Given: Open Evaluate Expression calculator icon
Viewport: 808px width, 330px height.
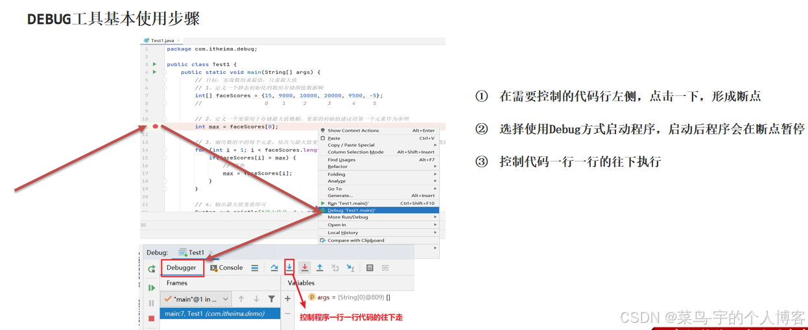Looking at the screenshot, I should pos(370,267).
